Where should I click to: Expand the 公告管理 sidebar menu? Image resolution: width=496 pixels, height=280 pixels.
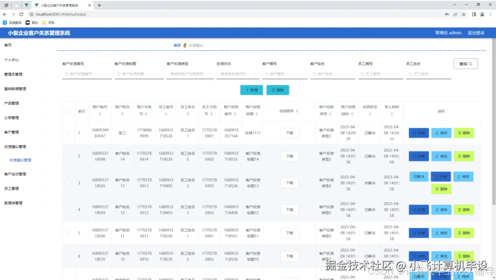[x=24, y=117]
